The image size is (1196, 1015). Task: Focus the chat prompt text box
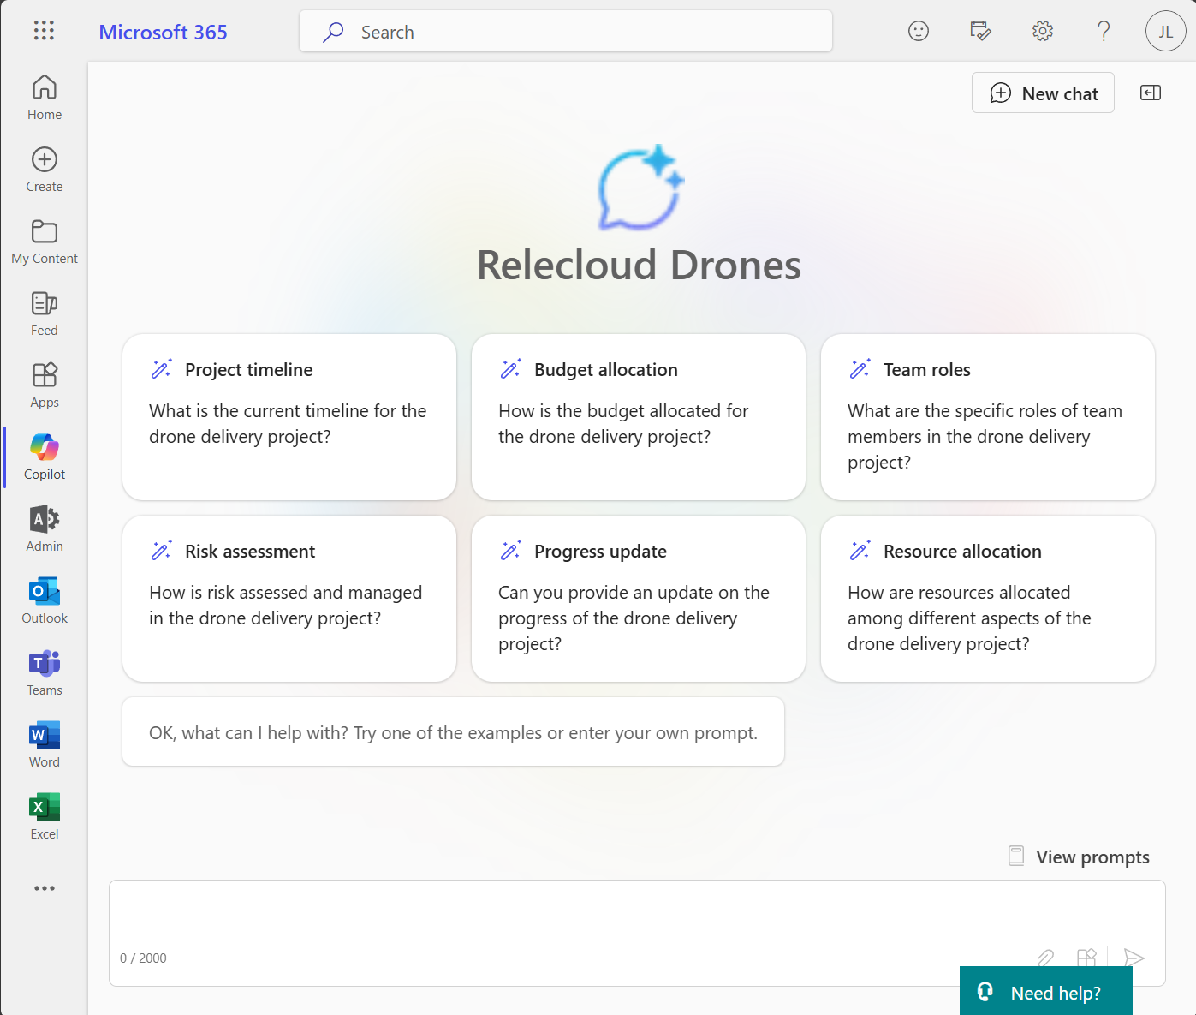pos(637,933)
